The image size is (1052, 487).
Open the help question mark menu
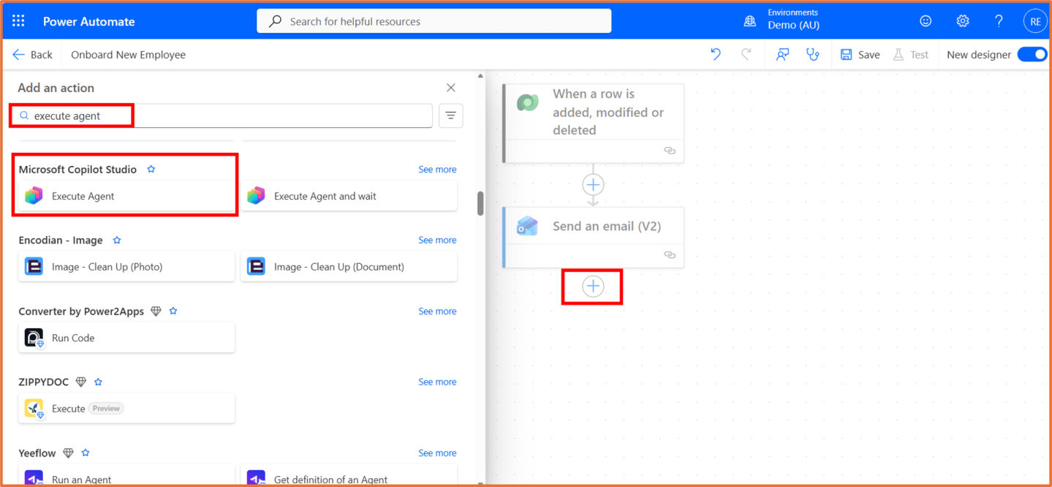(x=999, y=20)
